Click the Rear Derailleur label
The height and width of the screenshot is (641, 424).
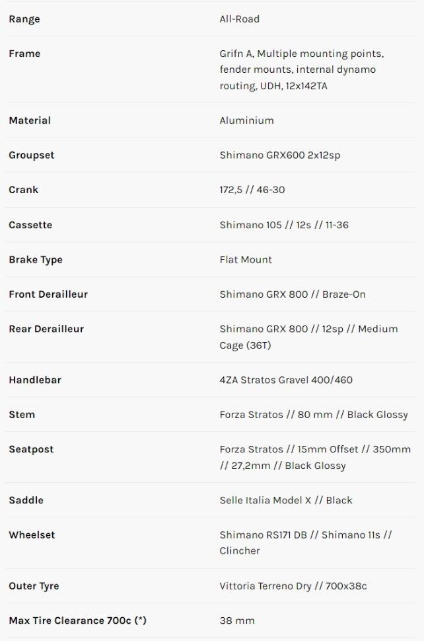click(x=46, y=329)
